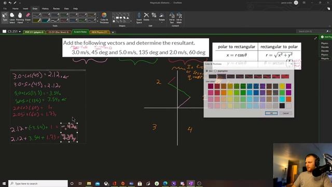
Task: Open the Windows Start menu
Action: tap(4, 183)
